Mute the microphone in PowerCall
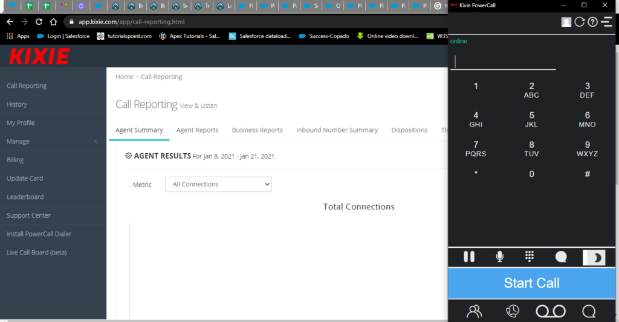This screenshot has height=322, width=619. click(x=499, y=257)
